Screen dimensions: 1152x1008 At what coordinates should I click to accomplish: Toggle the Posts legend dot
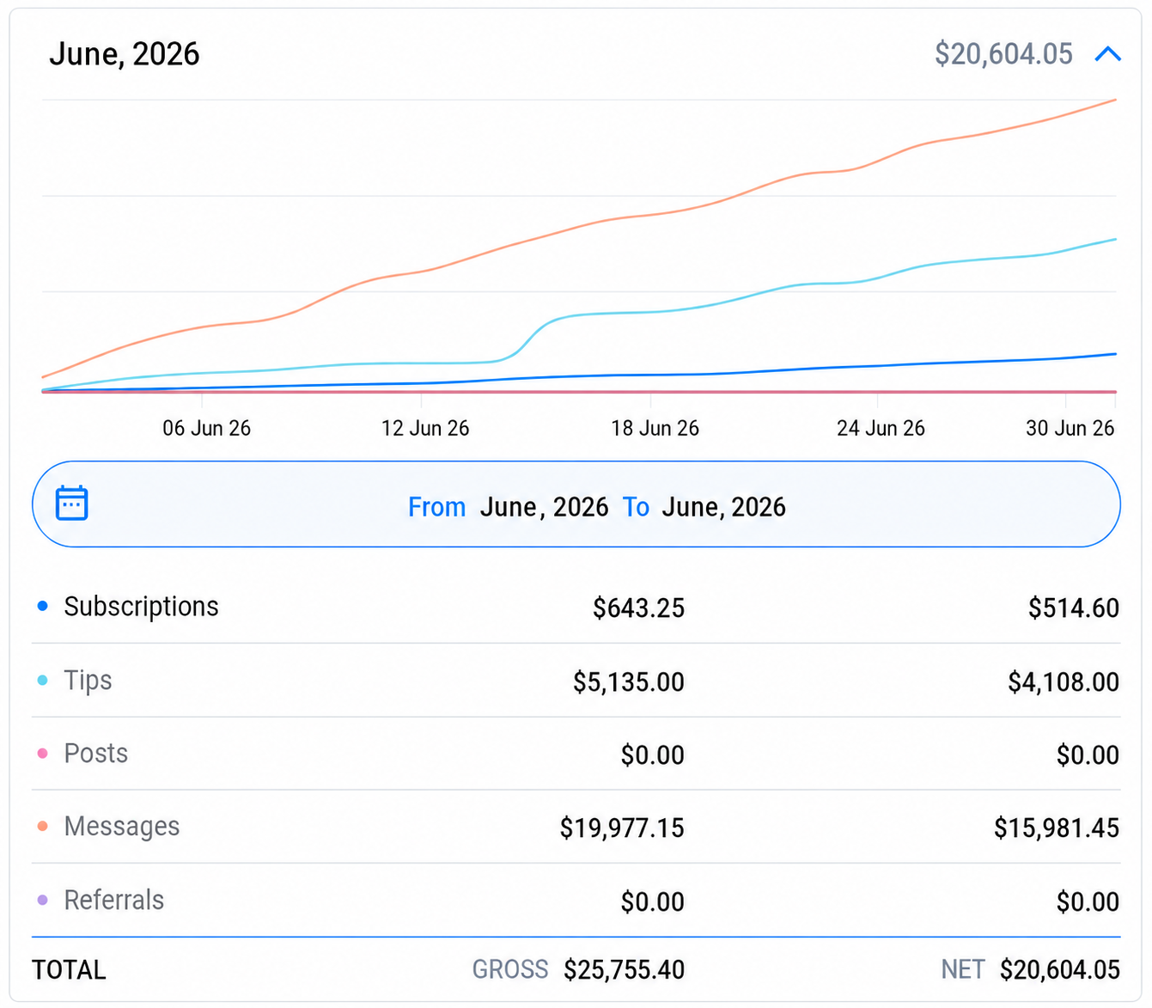(x=43, y=754)
